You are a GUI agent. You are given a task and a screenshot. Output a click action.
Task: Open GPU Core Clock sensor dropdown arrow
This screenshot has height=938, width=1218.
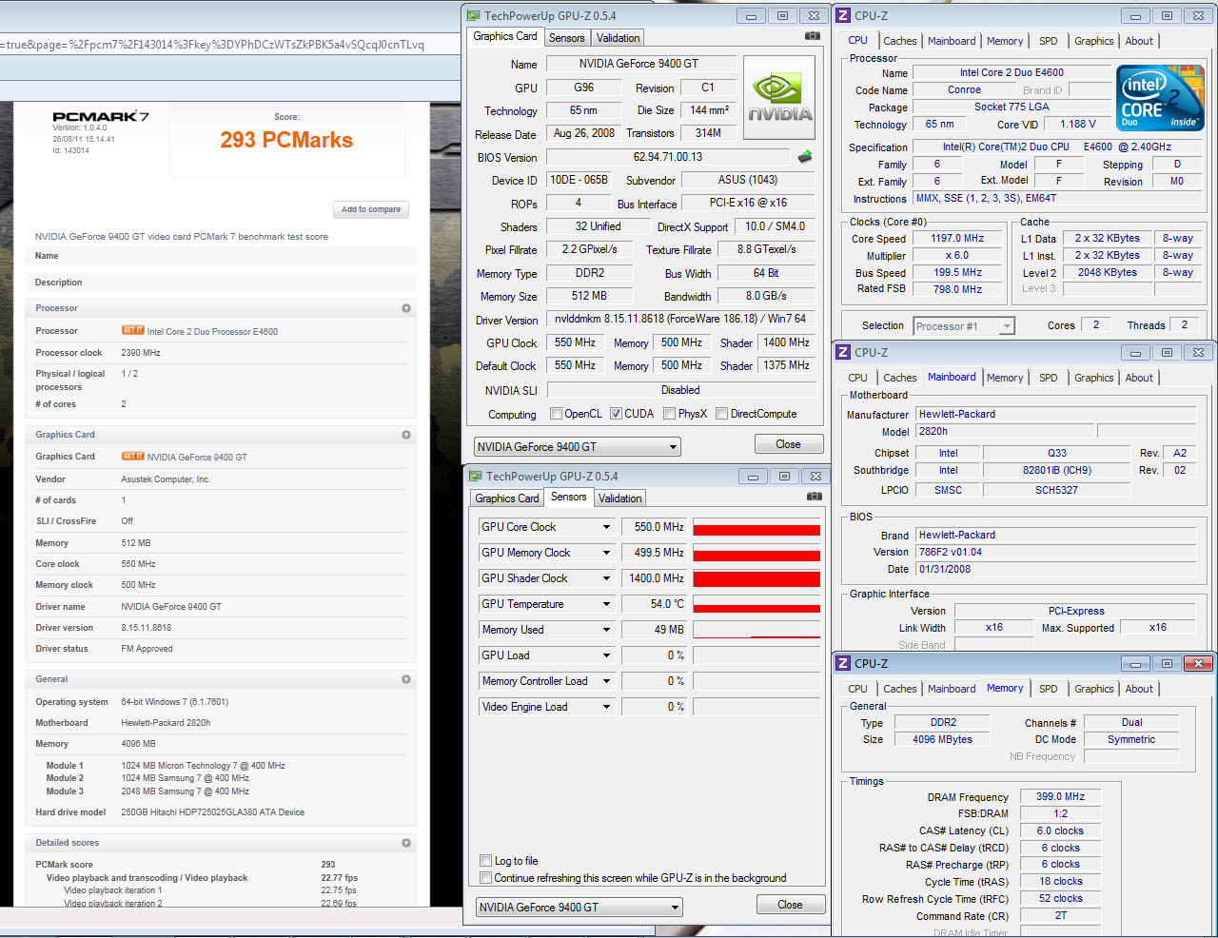[606, 527]
